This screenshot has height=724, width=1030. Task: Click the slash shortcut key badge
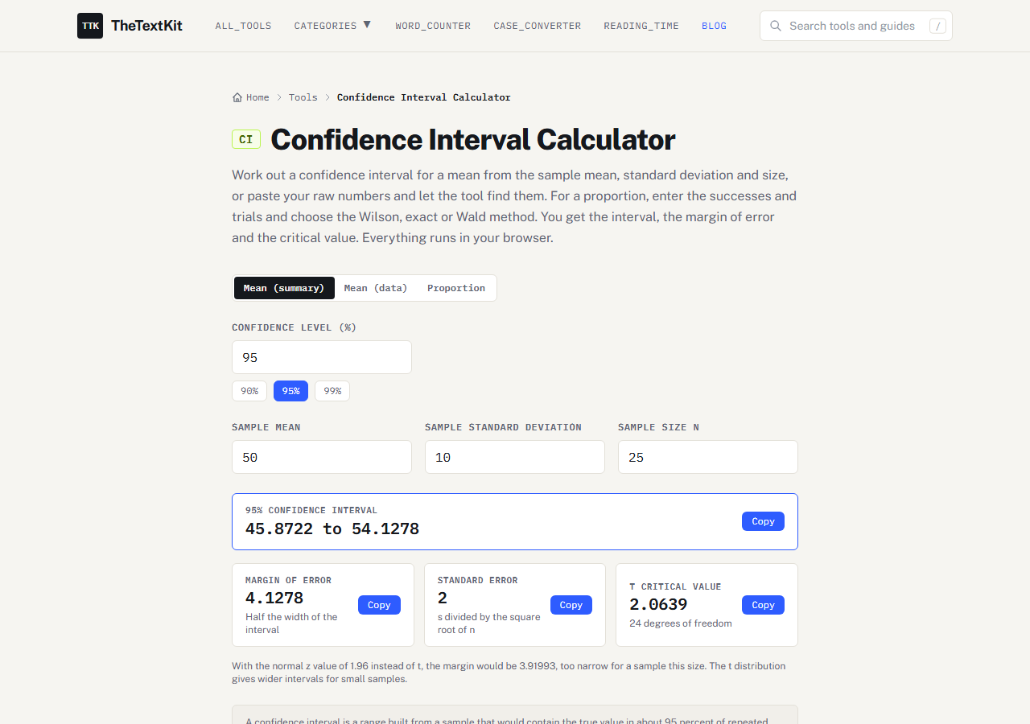(x=937, y=26)
